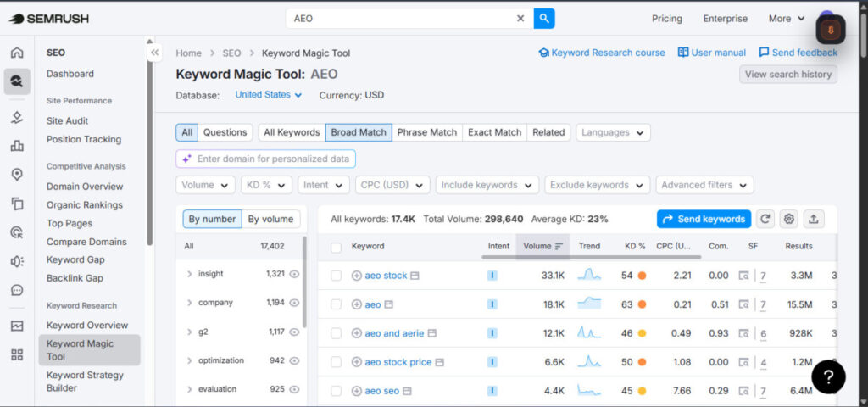Image resolution: width=868 pixels, height=407 pixels.
Task: Click the blue magnifier search button
Action: click(544, 19)
